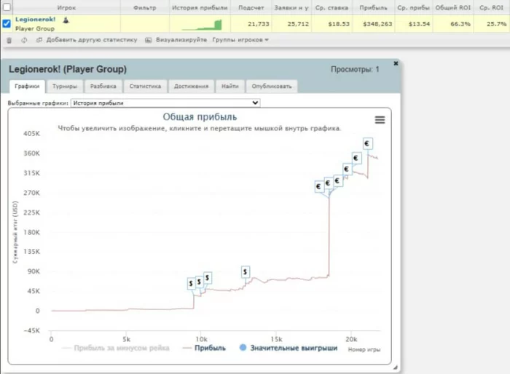Switch to the Турниры tab
Image resolution: width=510 pixels, height=374 pixels.
(x=65, y=87)
